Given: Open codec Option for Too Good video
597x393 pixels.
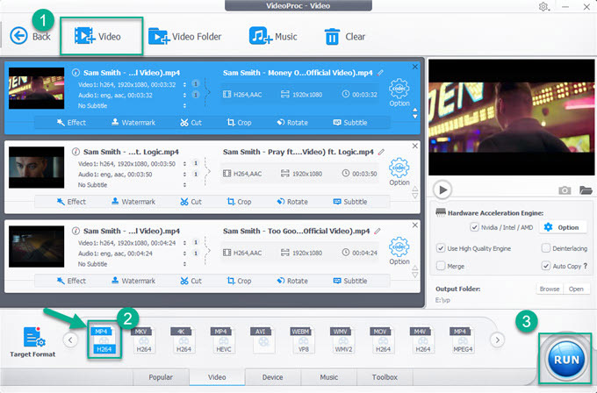Looking at the screenshot, I should pos(399,251).
